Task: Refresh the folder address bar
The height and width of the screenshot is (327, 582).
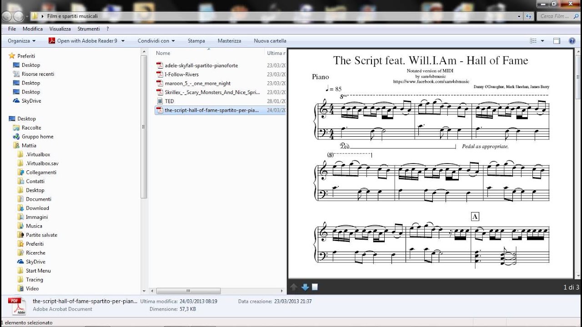Action: pyautogui.click(x=529, y=16)
